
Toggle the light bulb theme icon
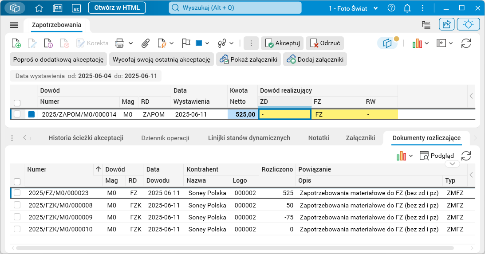tap(468, 24)
